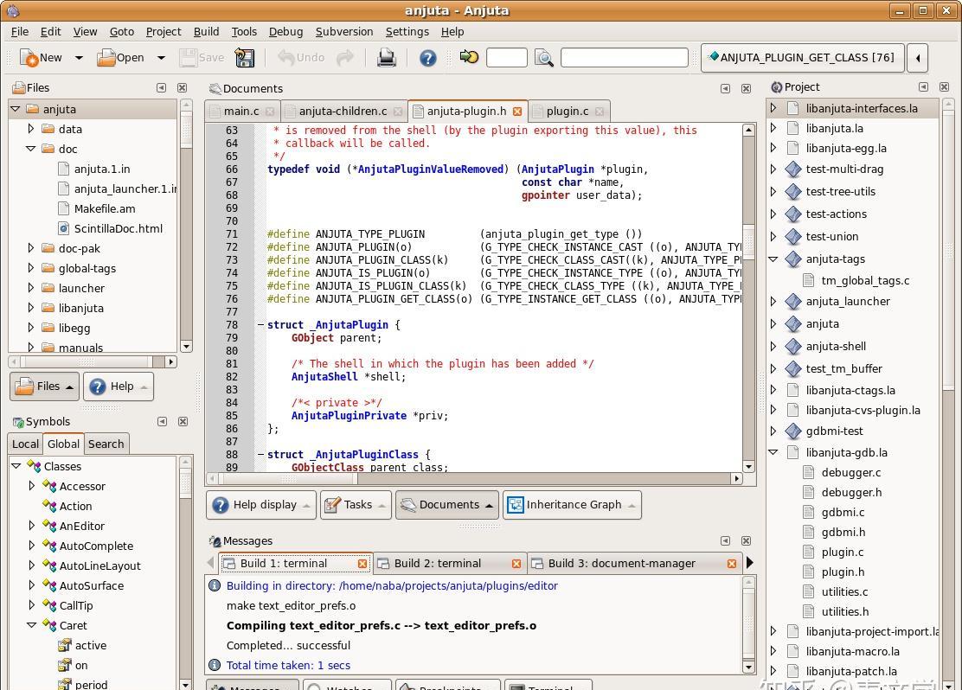
Task: Collapse the _AnjutaPlugin struct fold marker
Action: click(260, 324)
